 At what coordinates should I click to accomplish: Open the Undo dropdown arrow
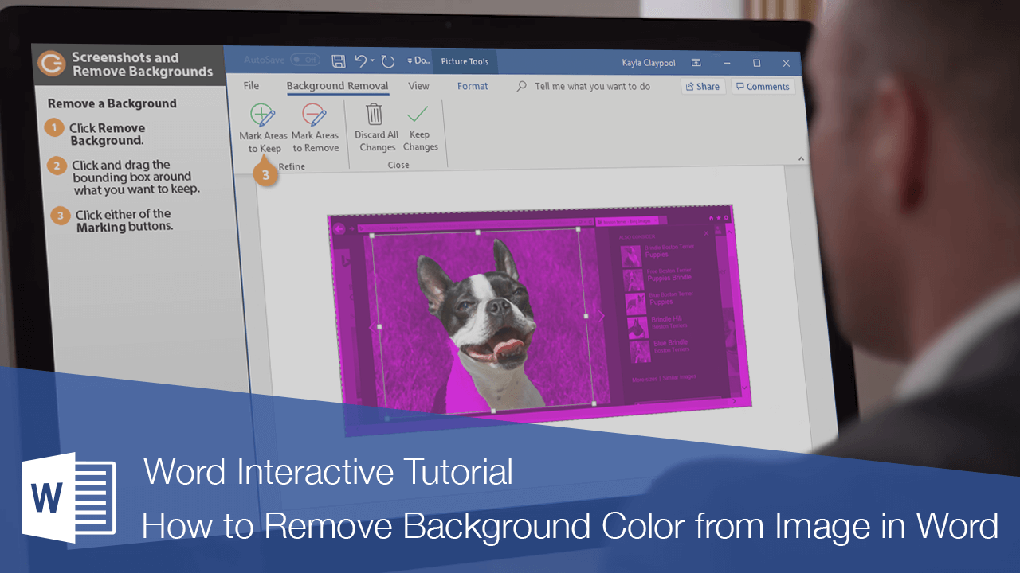371,61
